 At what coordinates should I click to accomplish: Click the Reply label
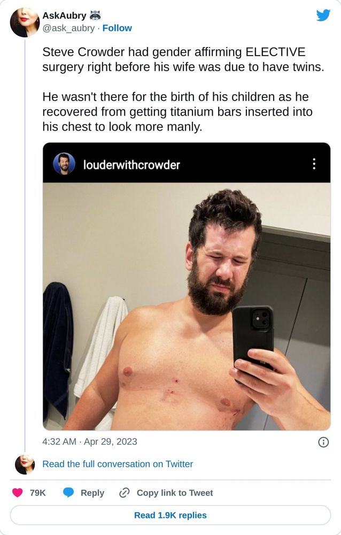tap(92, 493)
